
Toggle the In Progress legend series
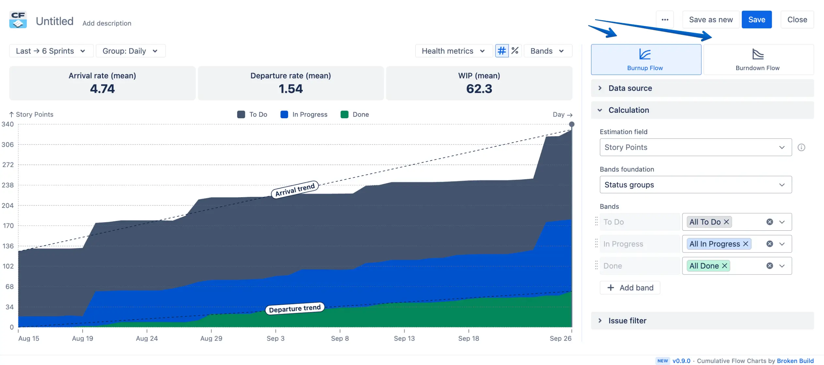click(x=310, y=114)
